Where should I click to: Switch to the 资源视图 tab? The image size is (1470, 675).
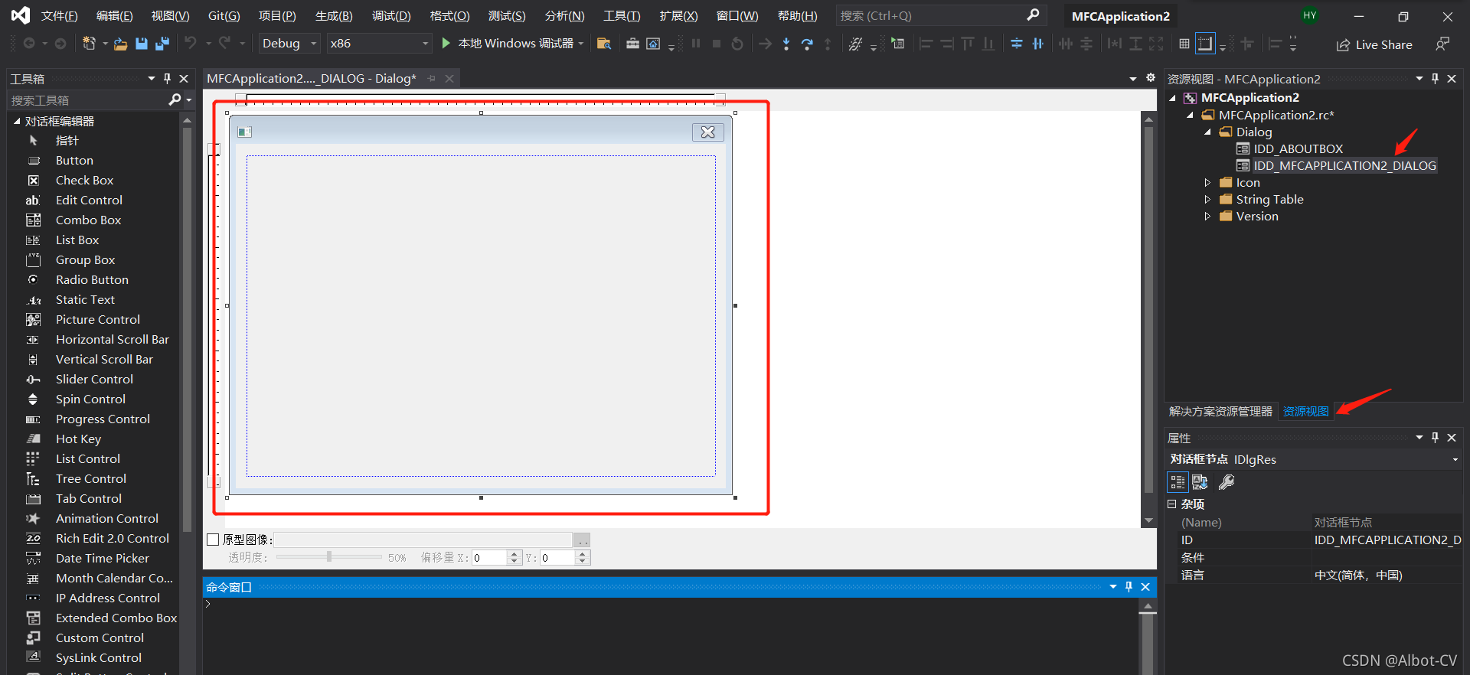[x=1305, y=411]
